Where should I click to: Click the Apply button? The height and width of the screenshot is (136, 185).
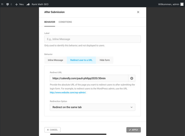coord(134,130)
